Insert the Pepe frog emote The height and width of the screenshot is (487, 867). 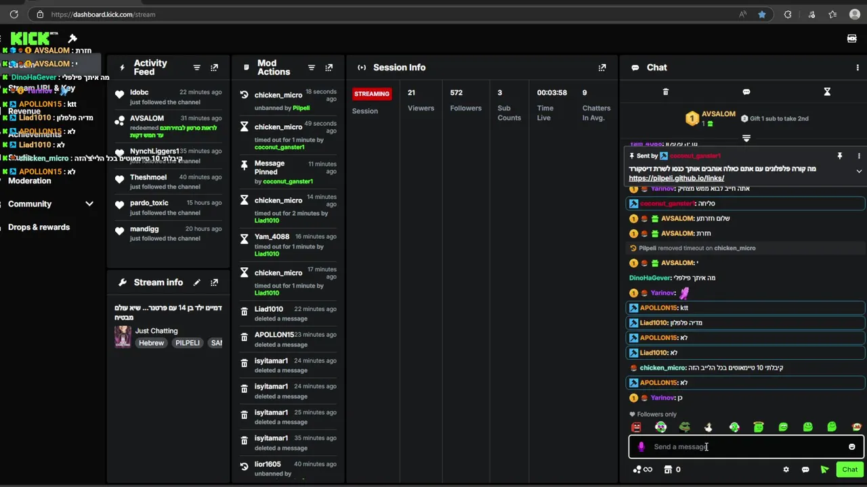685,427
